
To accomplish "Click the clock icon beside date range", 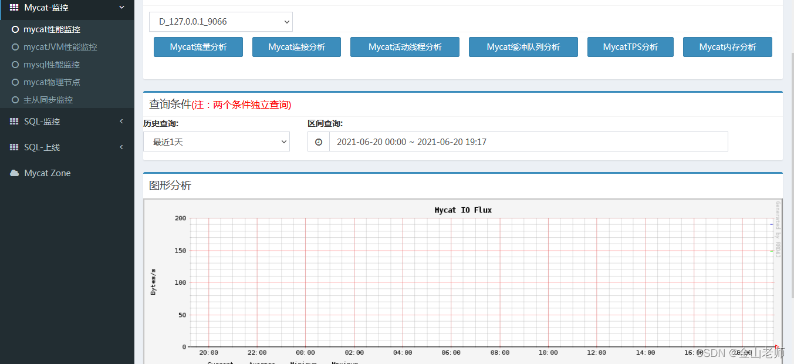I will coord(319,142).
